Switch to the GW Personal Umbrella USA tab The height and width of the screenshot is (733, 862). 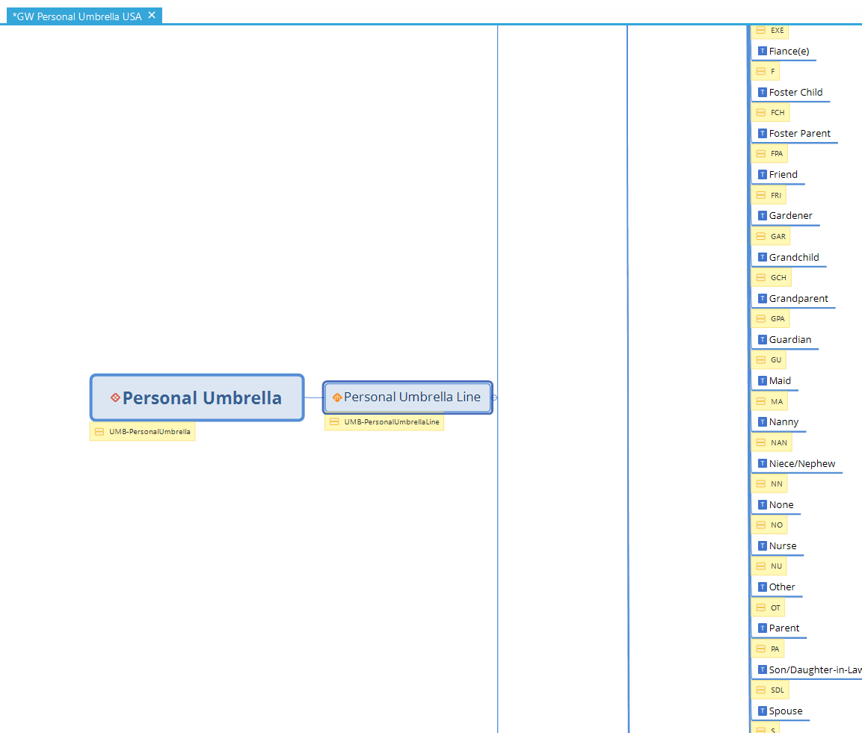tap(76, 16)
